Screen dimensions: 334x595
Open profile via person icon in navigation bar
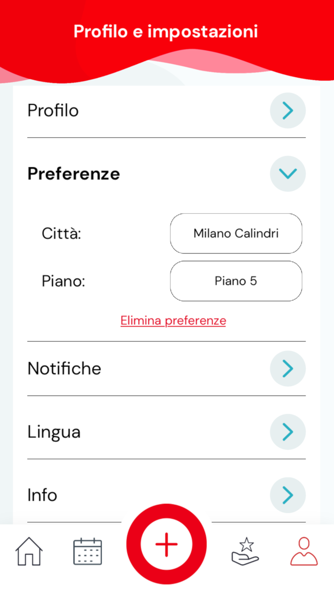coord(304,551)
